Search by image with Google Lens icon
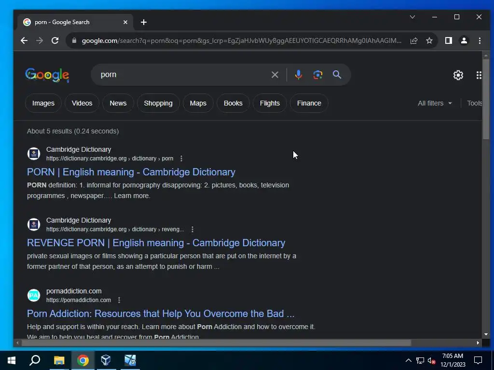 (x=317, y=75)
